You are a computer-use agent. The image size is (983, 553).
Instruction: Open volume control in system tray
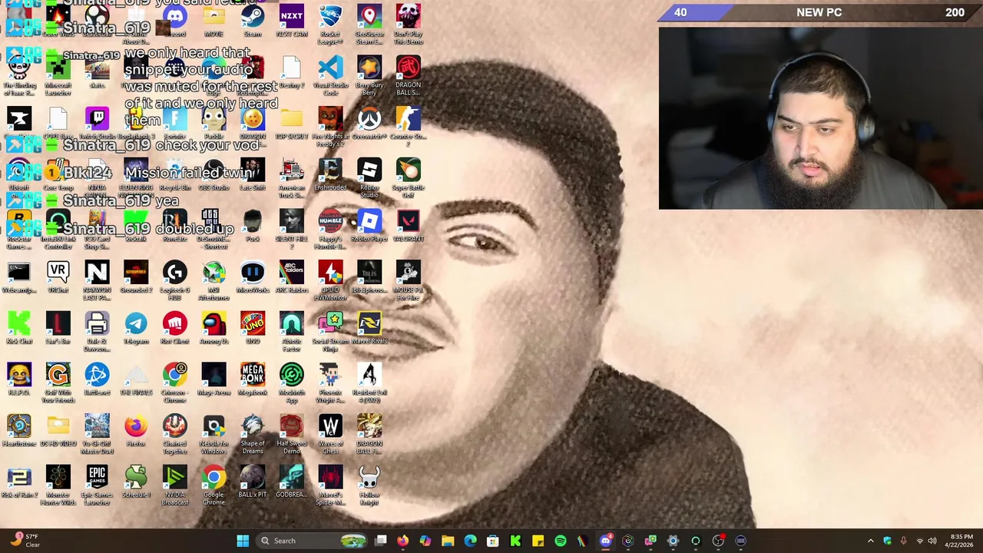932,541
